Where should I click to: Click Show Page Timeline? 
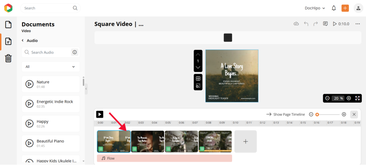click(x=286, y=114)
